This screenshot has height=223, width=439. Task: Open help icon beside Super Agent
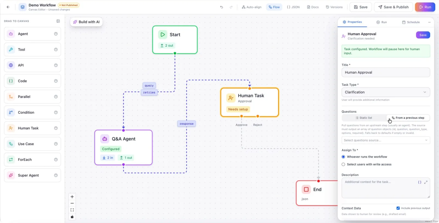tap(56, 175)
